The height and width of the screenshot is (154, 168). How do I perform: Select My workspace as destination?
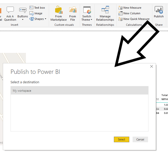[x=80, y=91]
